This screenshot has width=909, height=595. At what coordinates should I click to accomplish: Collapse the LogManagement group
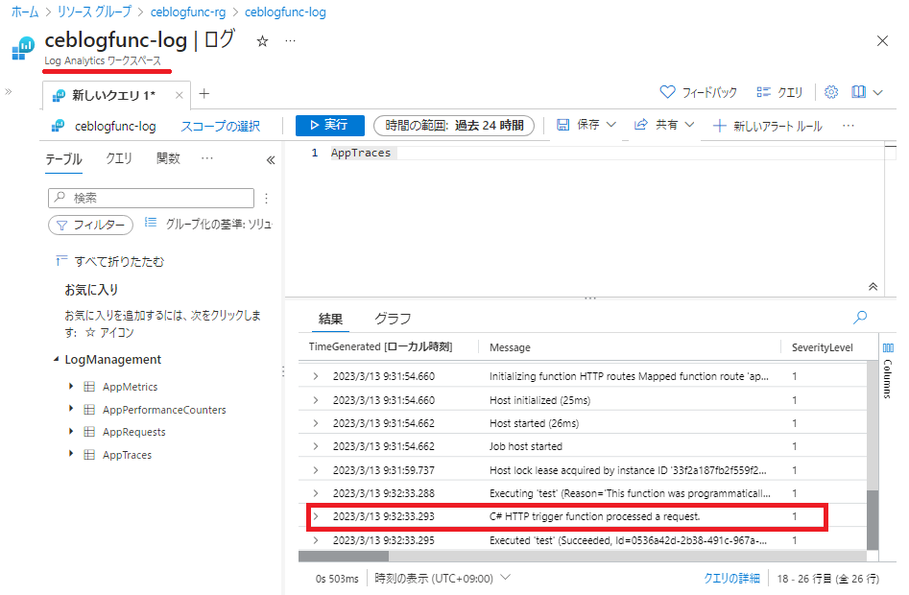(57, 359)
